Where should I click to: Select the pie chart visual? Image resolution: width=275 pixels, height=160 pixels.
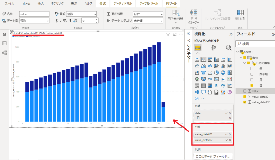tap(217, 73)
